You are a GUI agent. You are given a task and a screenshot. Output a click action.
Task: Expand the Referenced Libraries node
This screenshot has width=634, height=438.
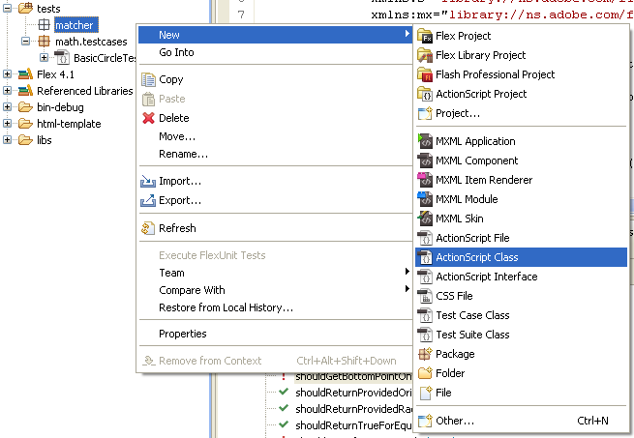(x=8, y=91)
